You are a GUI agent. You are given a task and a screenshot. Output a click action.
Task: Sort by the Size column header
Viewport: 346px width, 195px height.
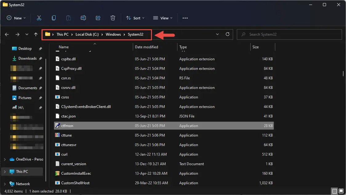[256, 47]
